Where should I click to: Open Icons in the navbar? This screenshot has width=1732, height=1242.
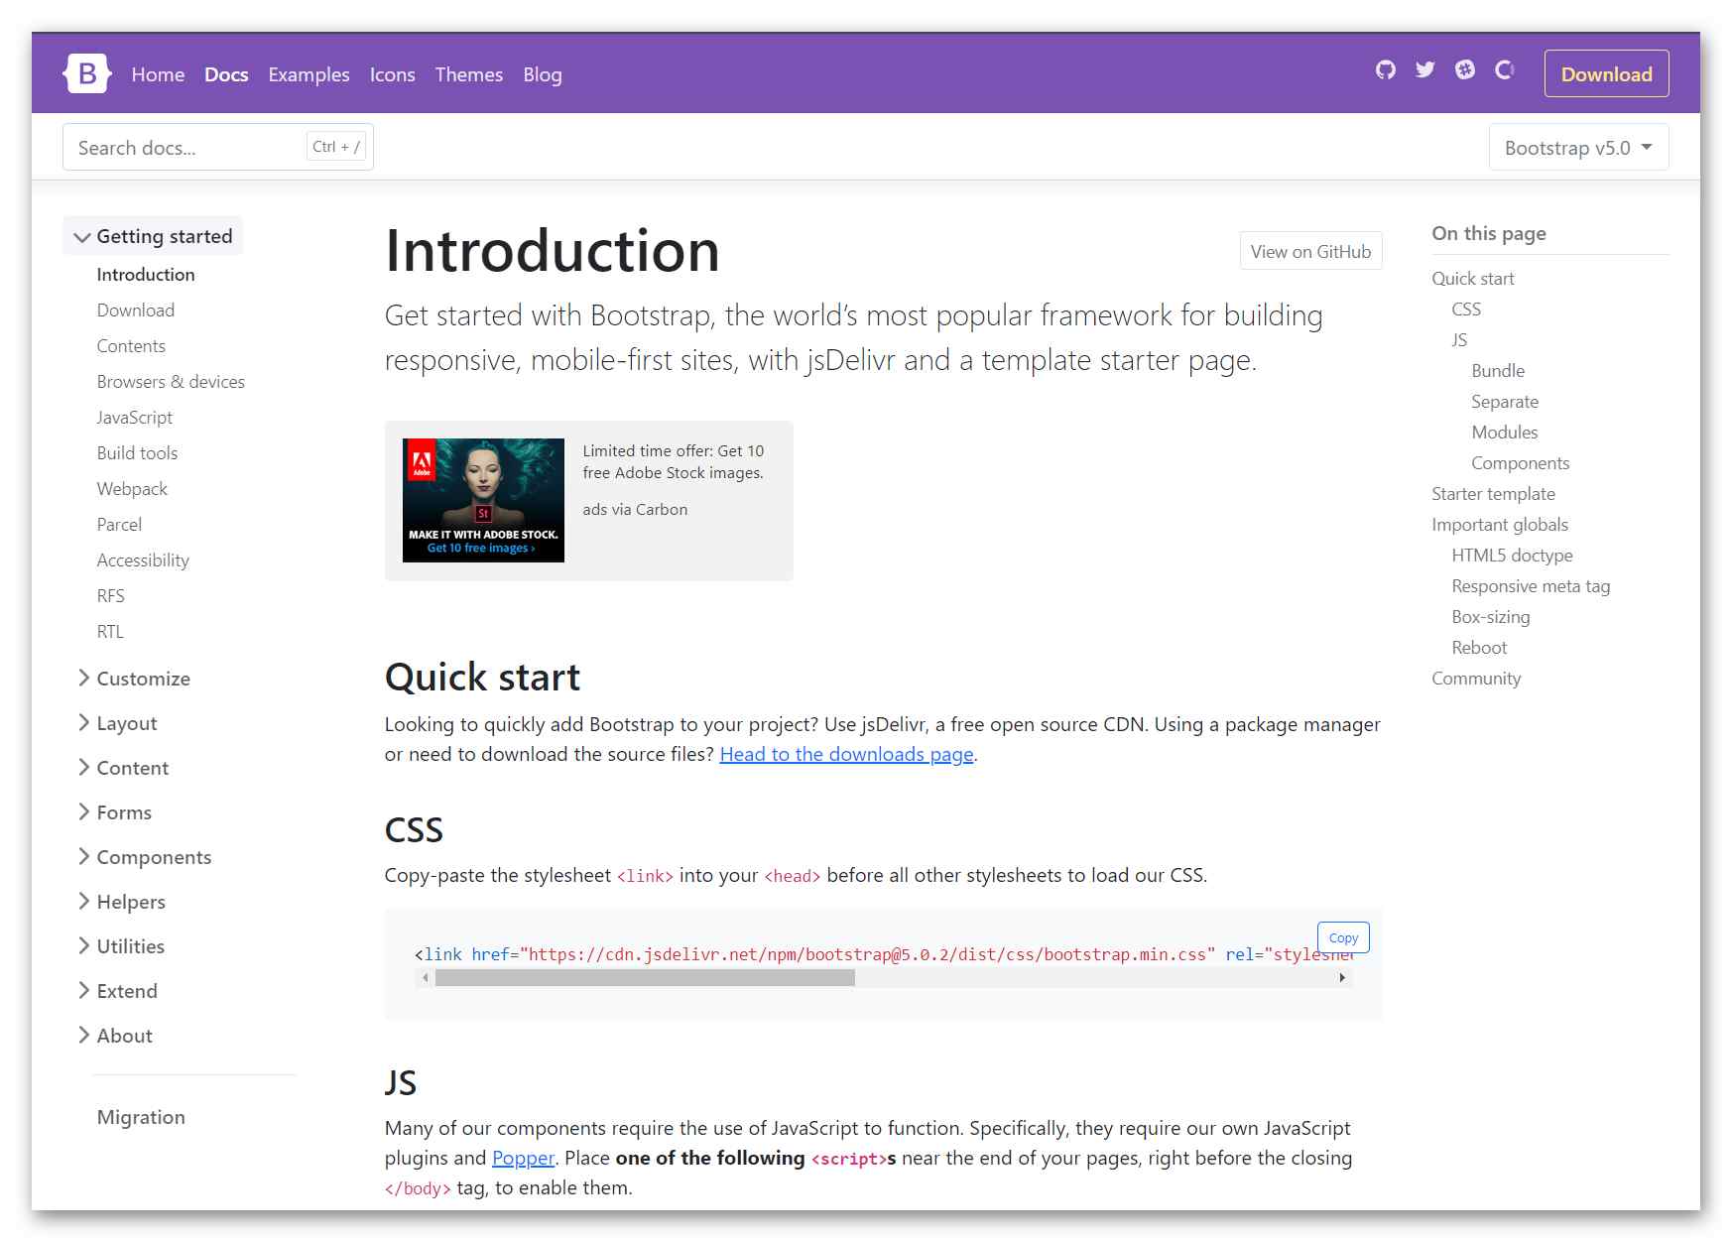click(392, 74)
